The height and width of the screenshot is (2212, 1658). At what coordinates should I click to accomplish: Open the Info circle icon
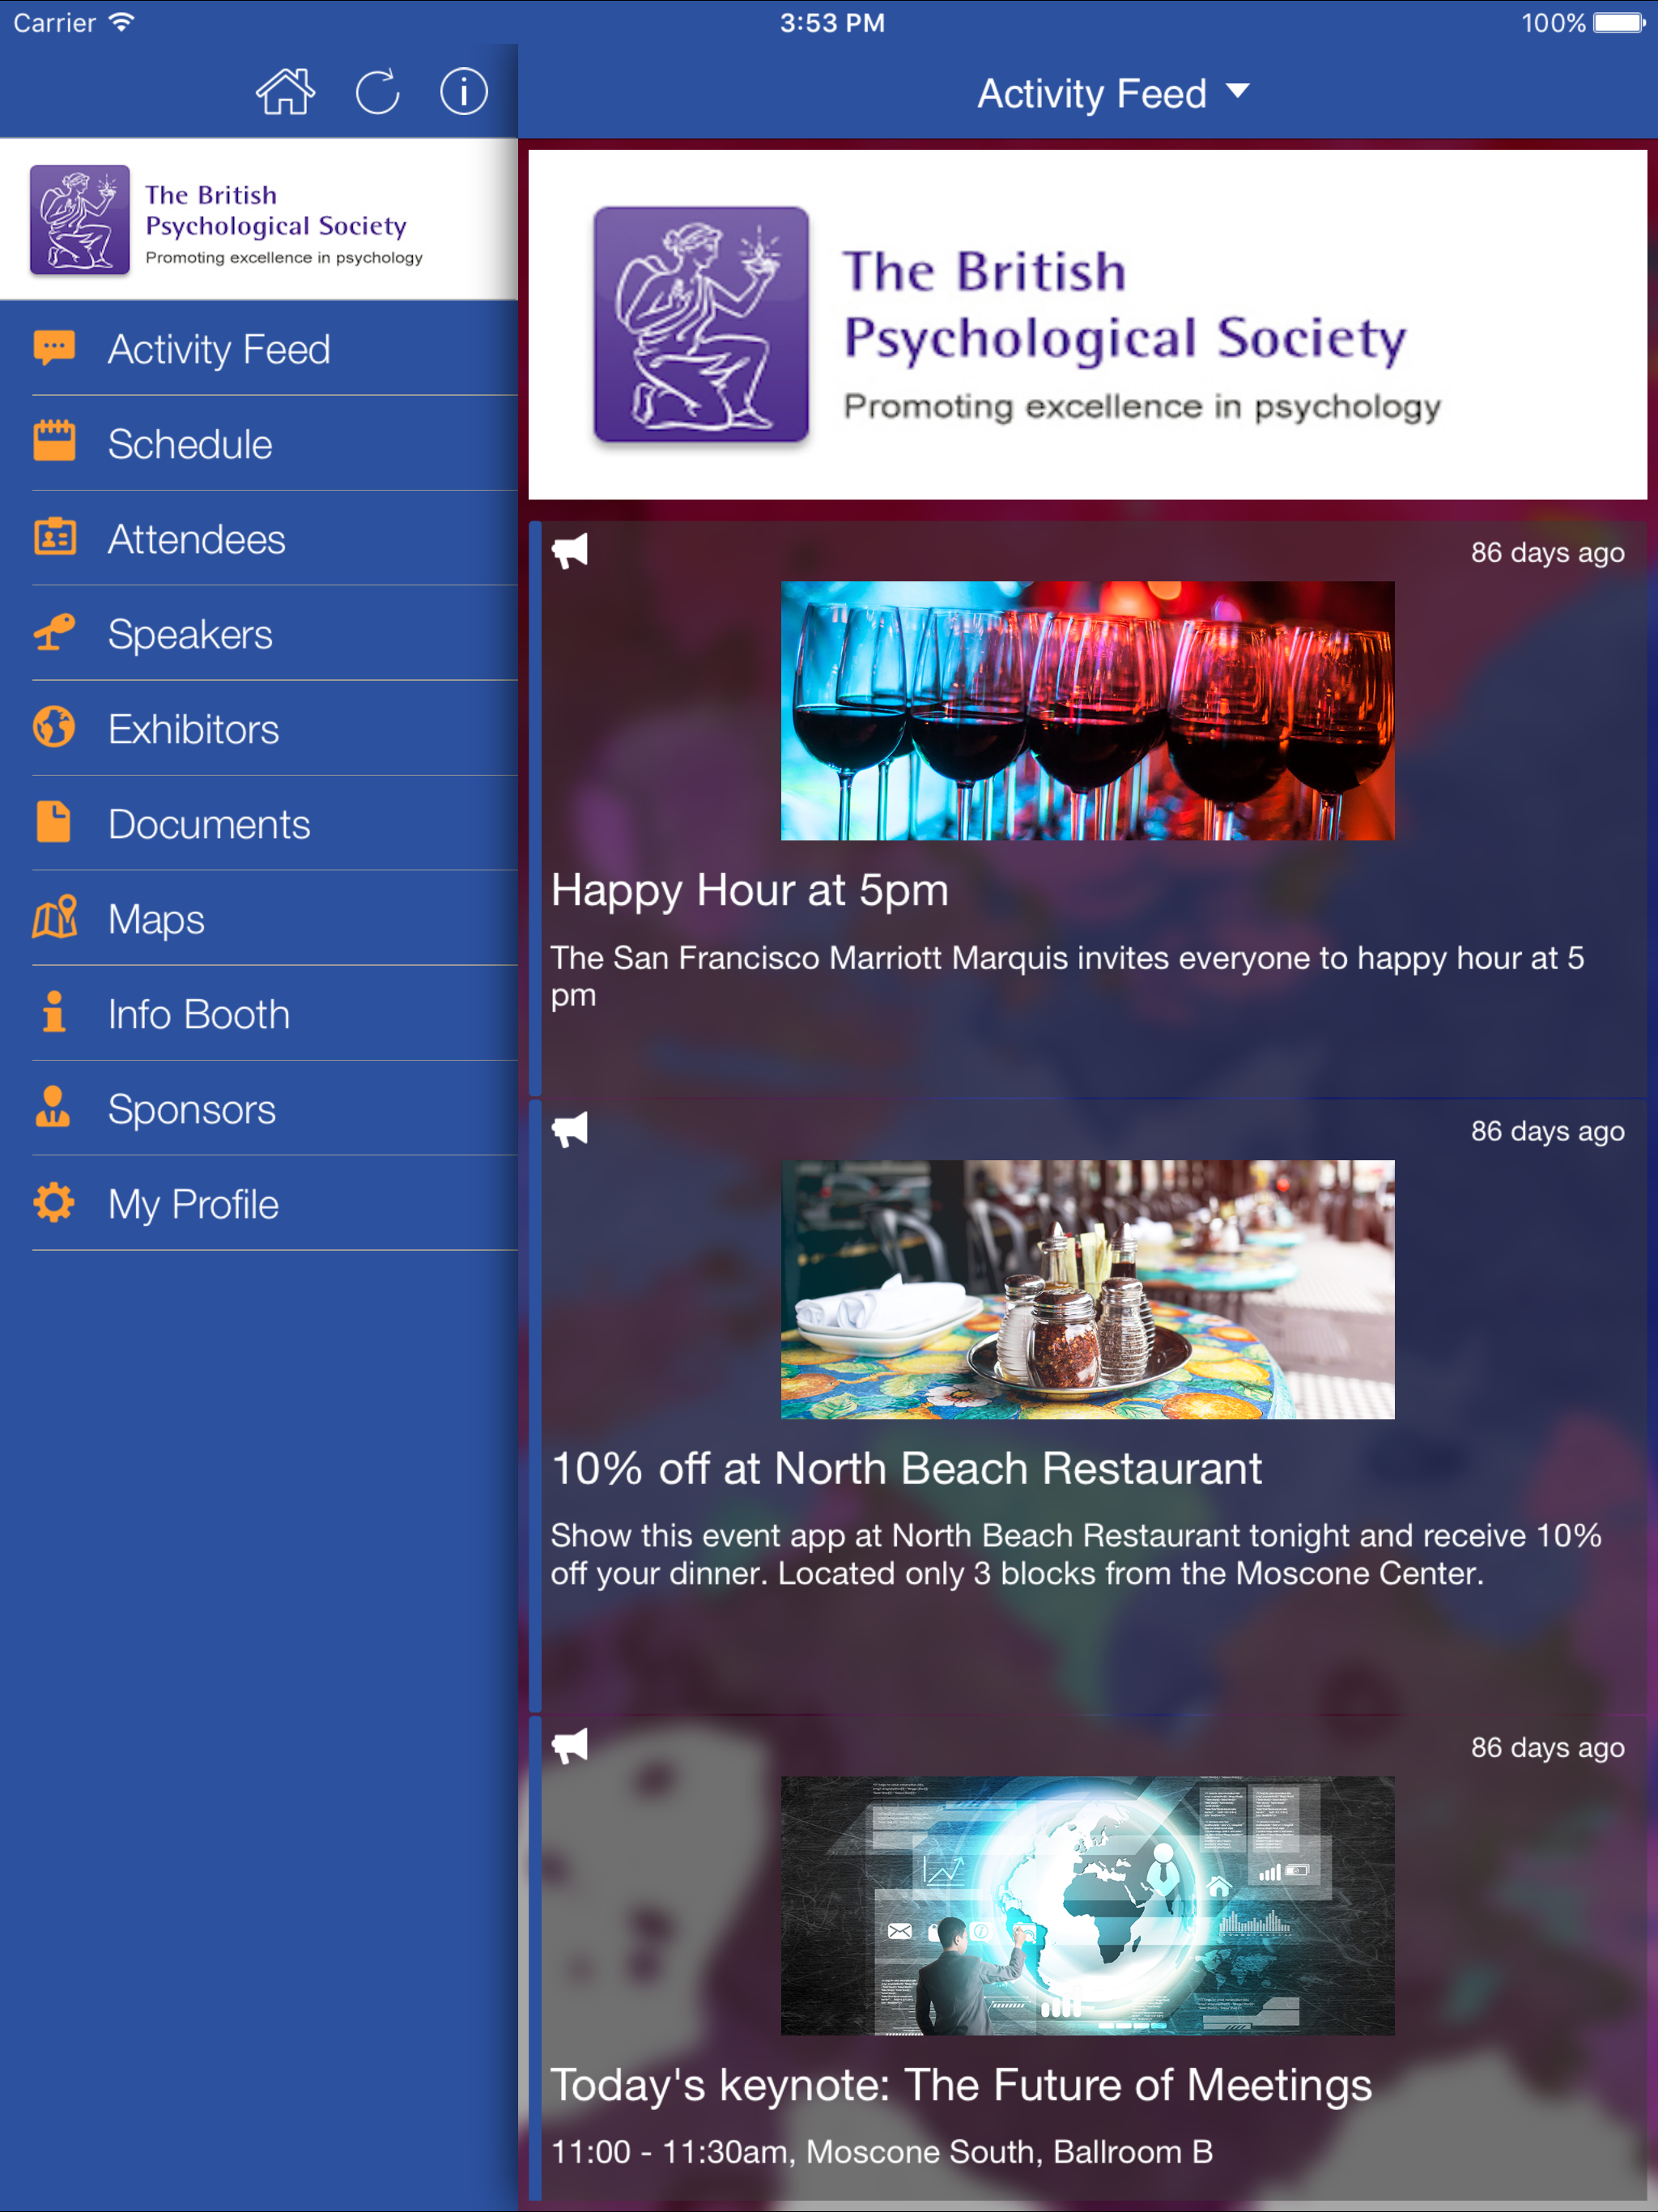click(464, 92)
